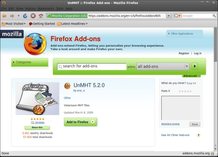Open the 72 reviews link
Viewport: 218px width, 157px height.
pyautogui.click(x=37, y=122)
